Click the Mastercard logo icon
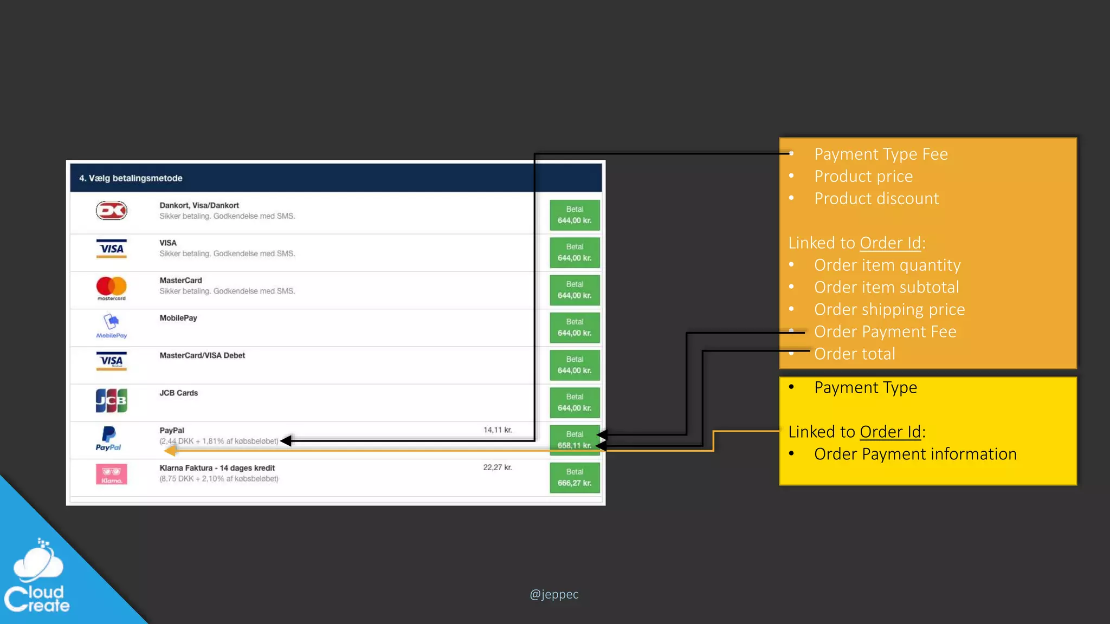 [111, 288]
